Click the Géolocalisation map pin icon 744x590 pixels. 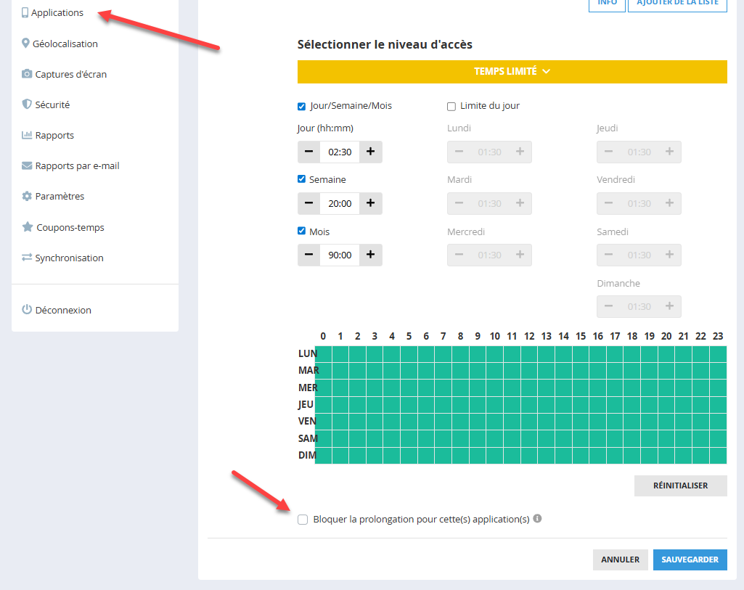pyautogui.click(x=26, y=44)
